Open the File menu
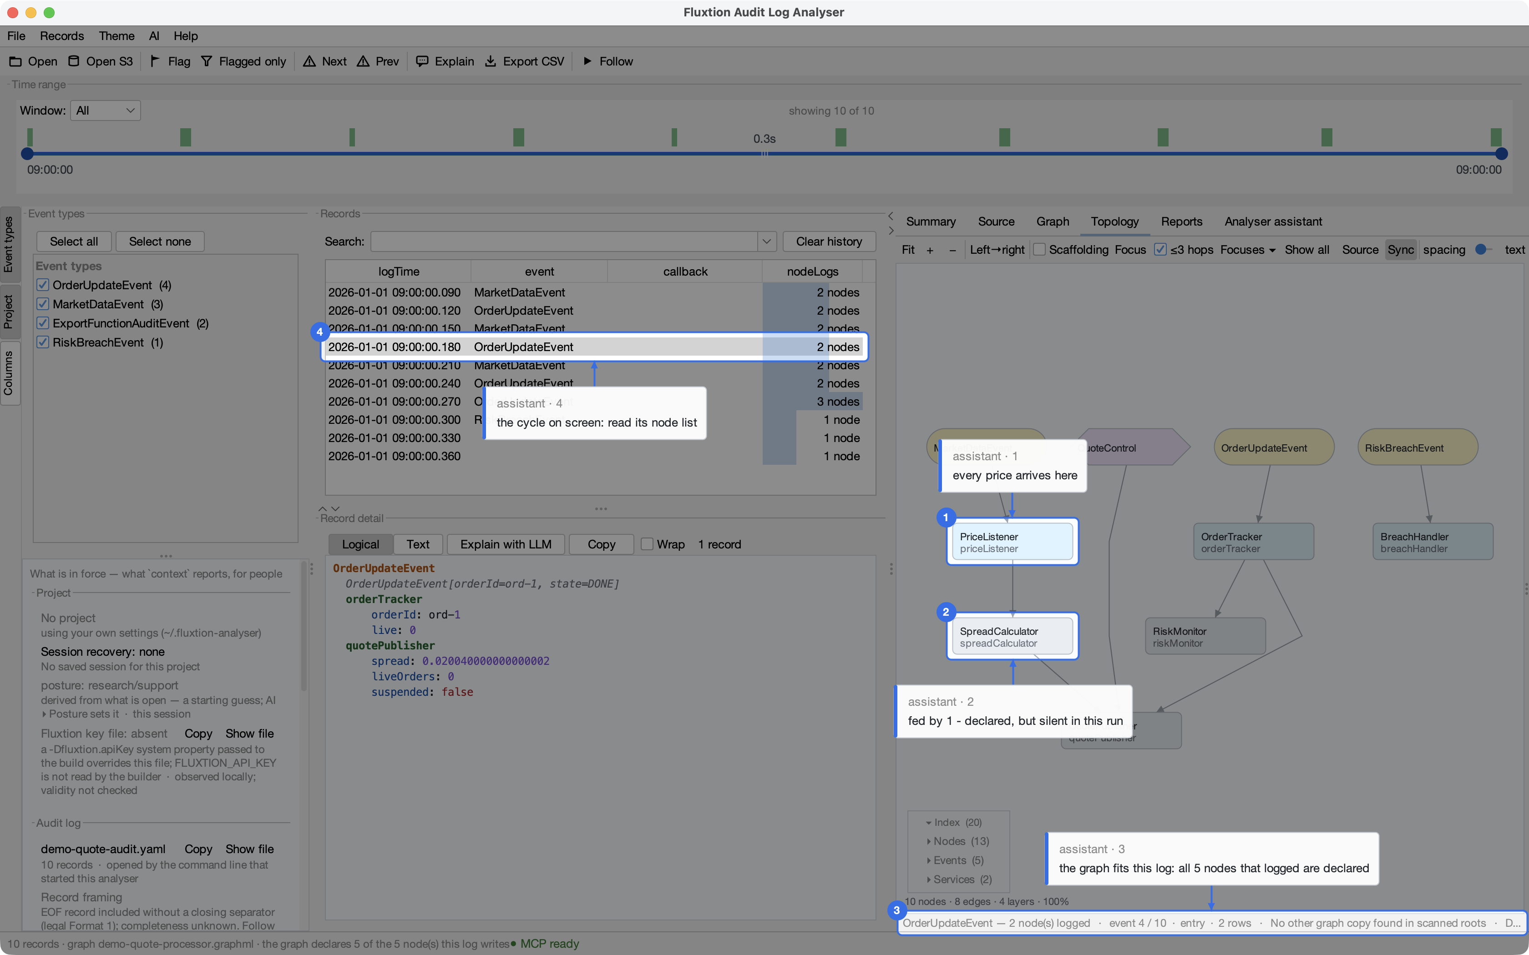Screen dimensions: 1529x955 click(x=16, y=36)
